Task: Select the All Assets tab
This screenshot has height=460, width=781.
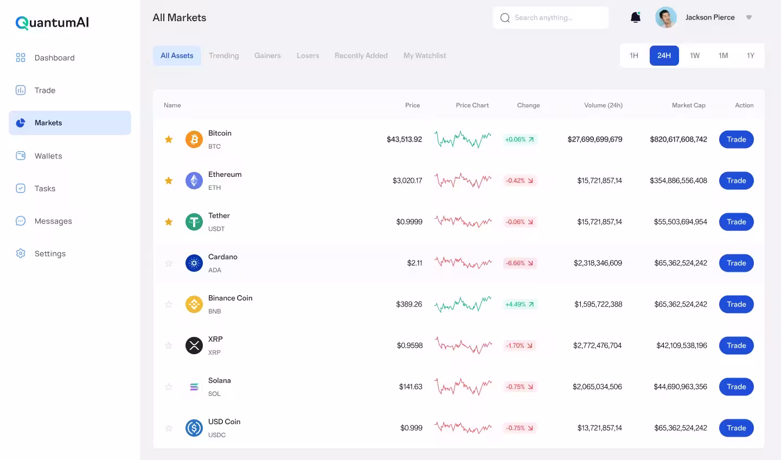Action: (x=177, y=55)
